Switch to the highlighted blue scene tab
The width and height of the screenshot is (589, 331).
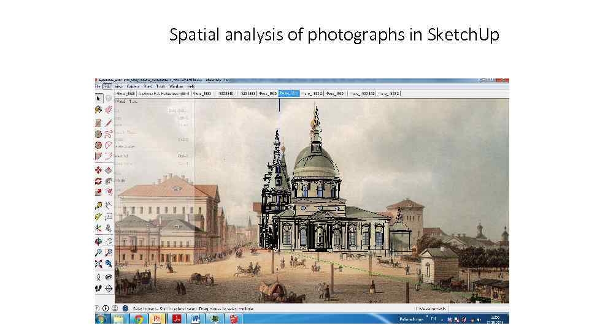pos(288,93)
